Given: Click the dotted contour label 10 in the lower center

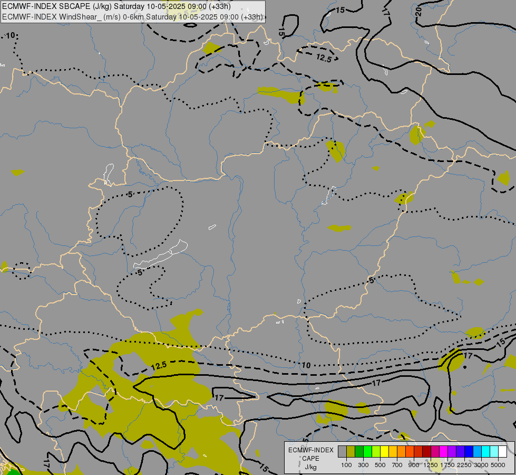Looking at the screenshot, I should (x=306, y=365).
